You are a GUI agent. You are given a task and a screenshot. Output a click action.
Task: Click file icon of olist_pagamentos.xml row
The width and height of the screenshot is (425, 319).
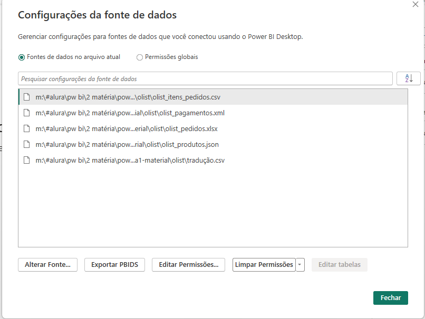26,113
